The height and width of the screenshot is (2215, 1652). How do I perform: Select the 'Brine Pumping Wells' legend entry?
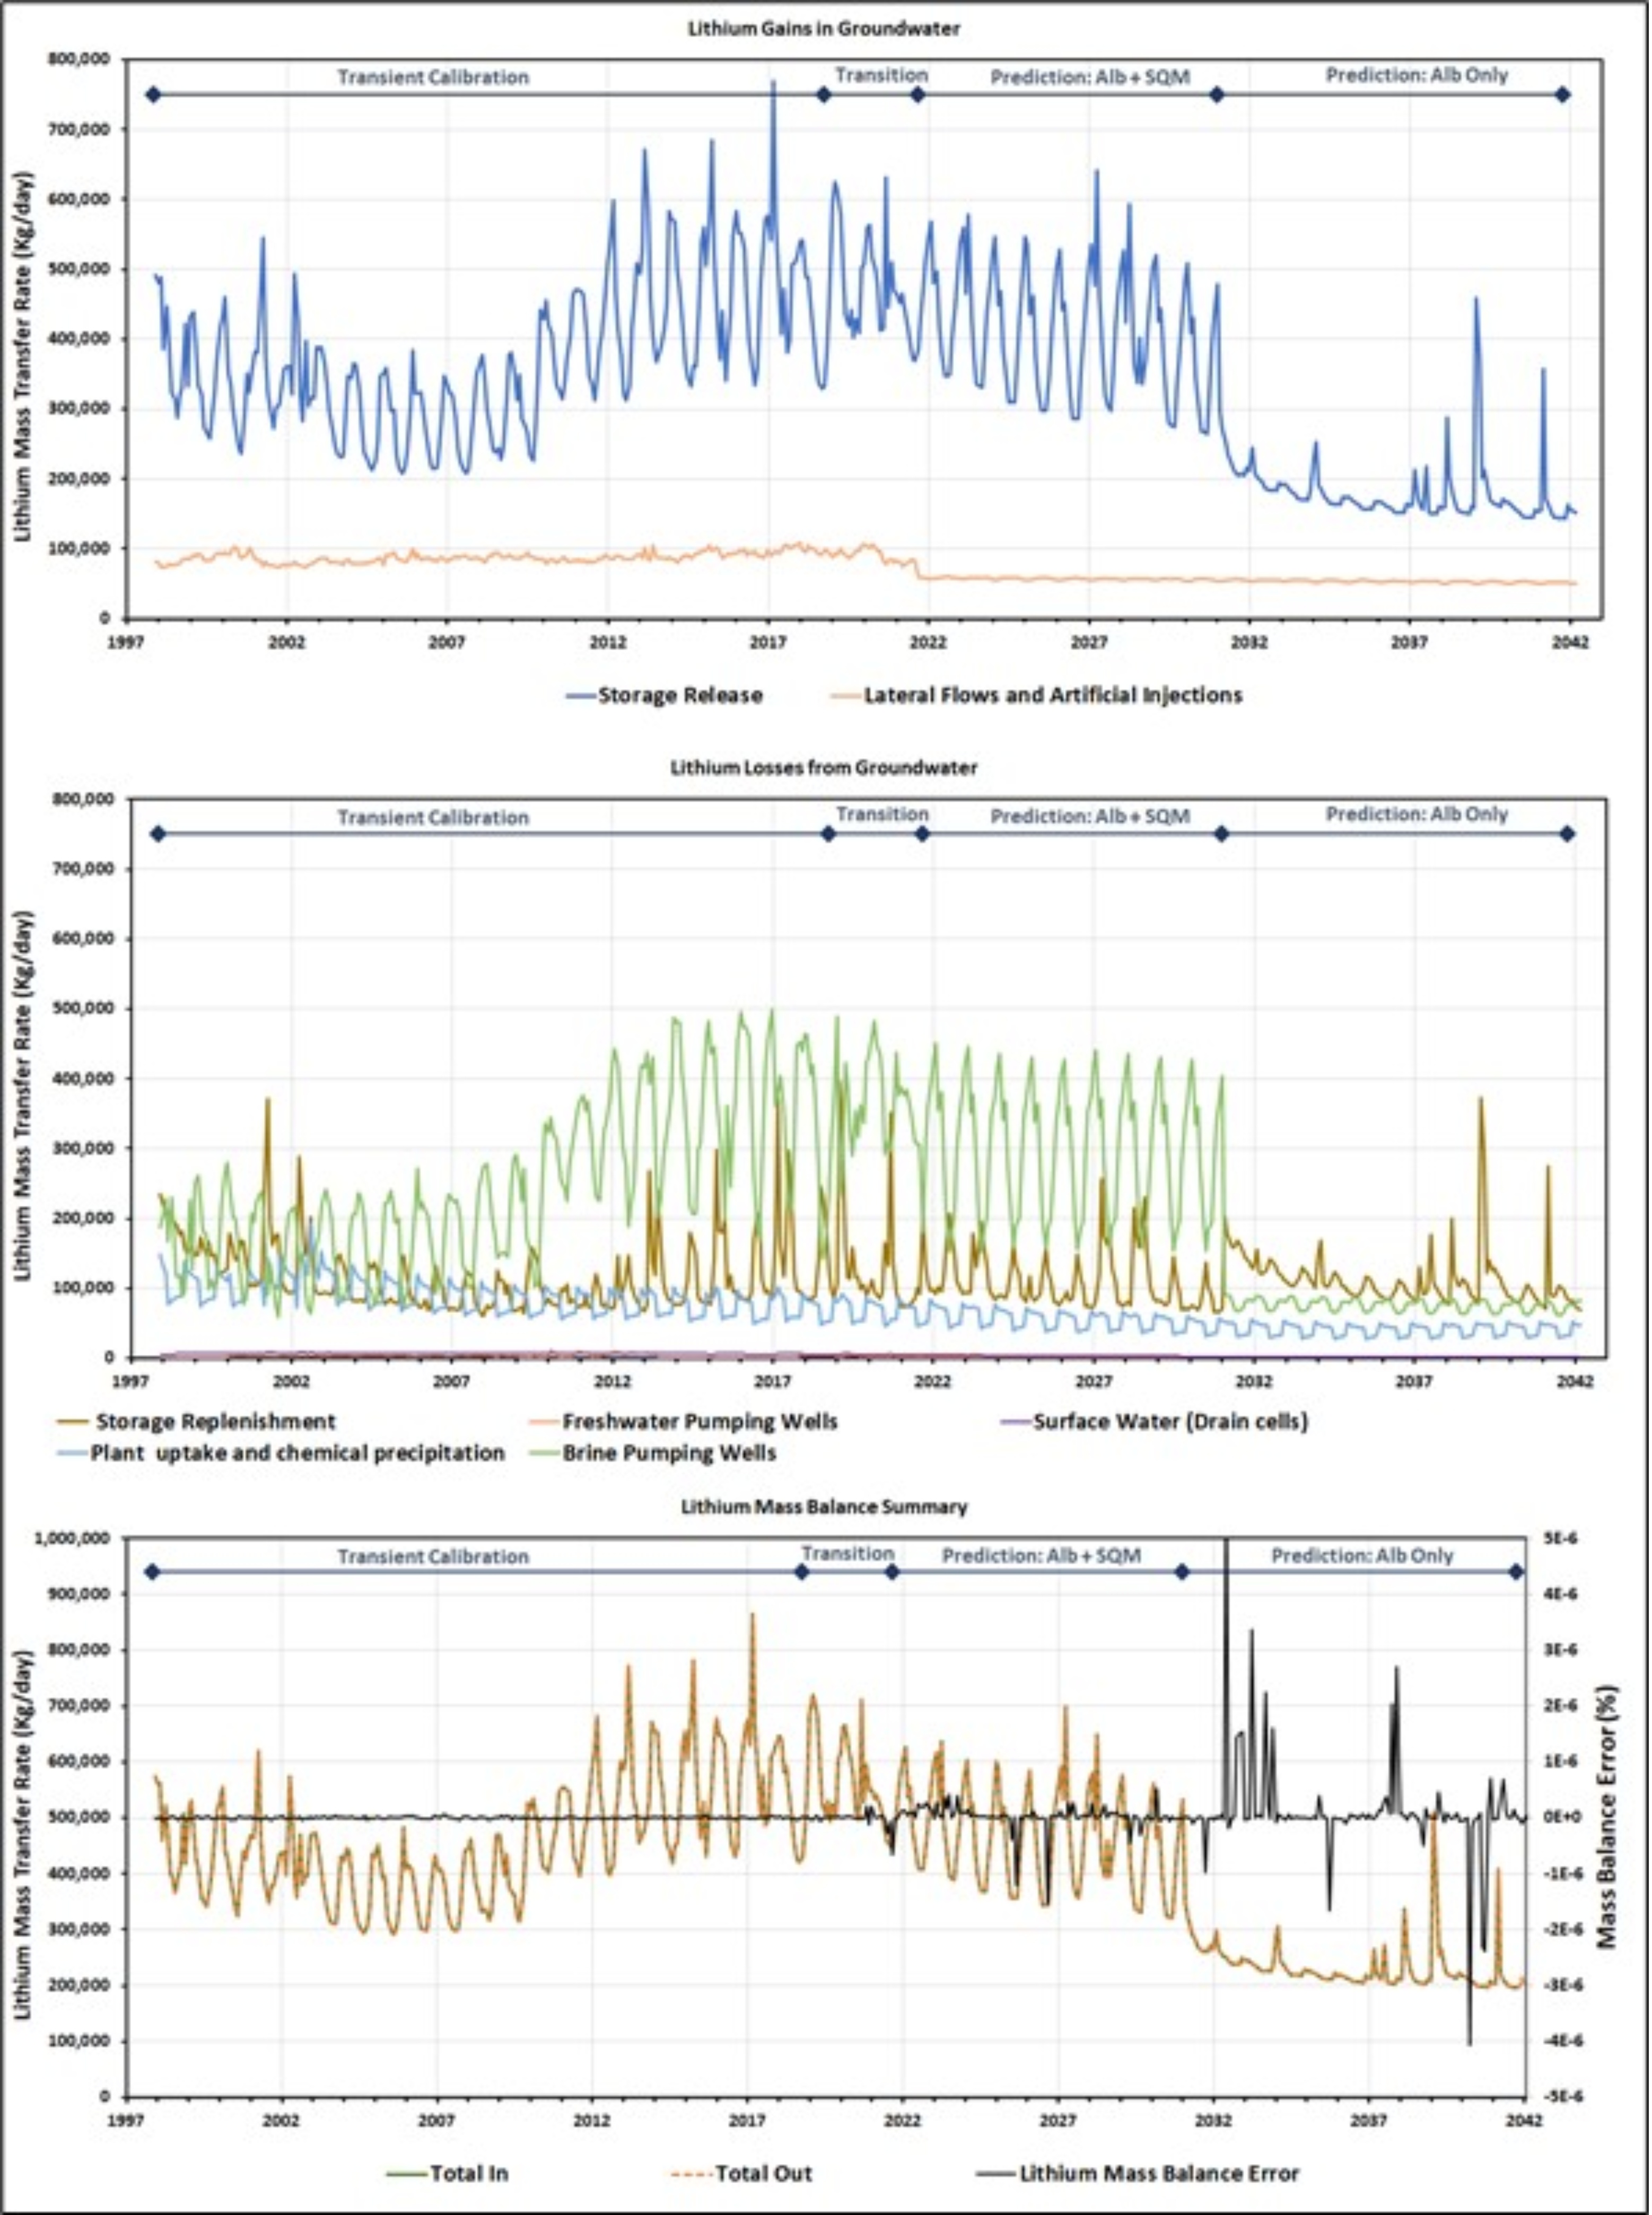pos(654,1453)
